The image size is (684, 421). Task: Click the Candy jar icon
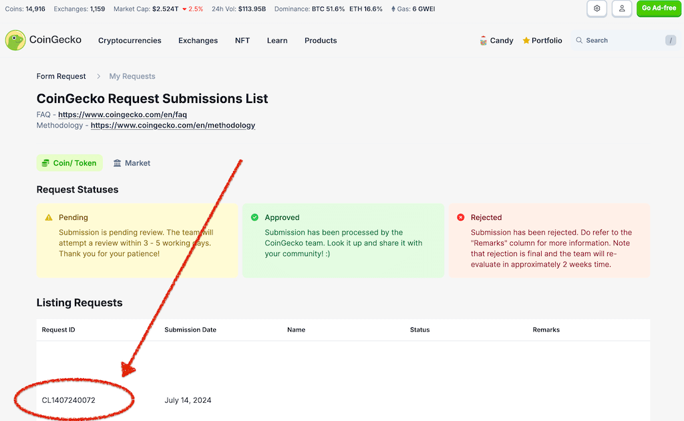[x=484, y=41]
